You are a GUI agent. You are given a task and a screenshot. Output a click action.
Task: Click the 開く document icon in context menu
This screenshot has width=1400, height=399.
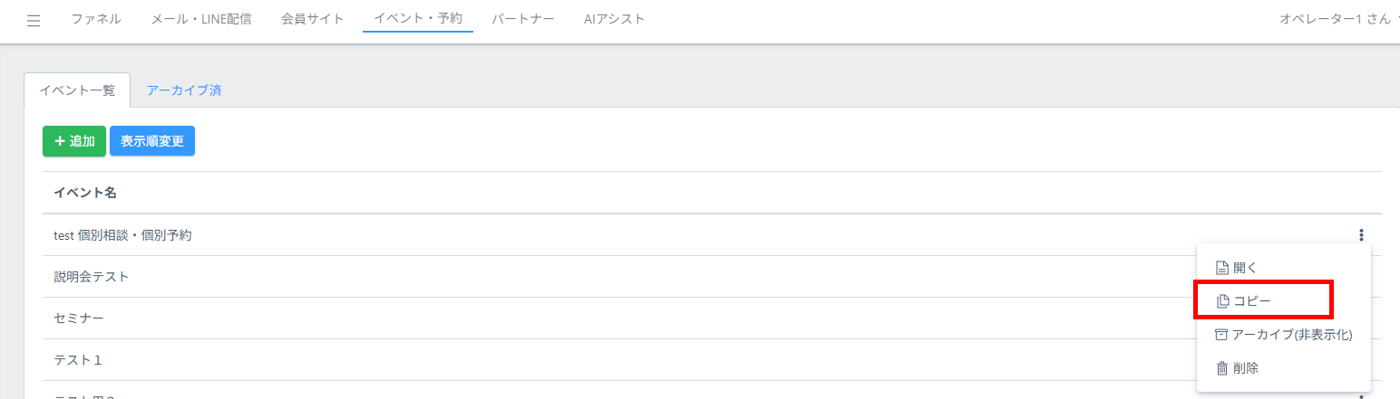coord(1221,268)
